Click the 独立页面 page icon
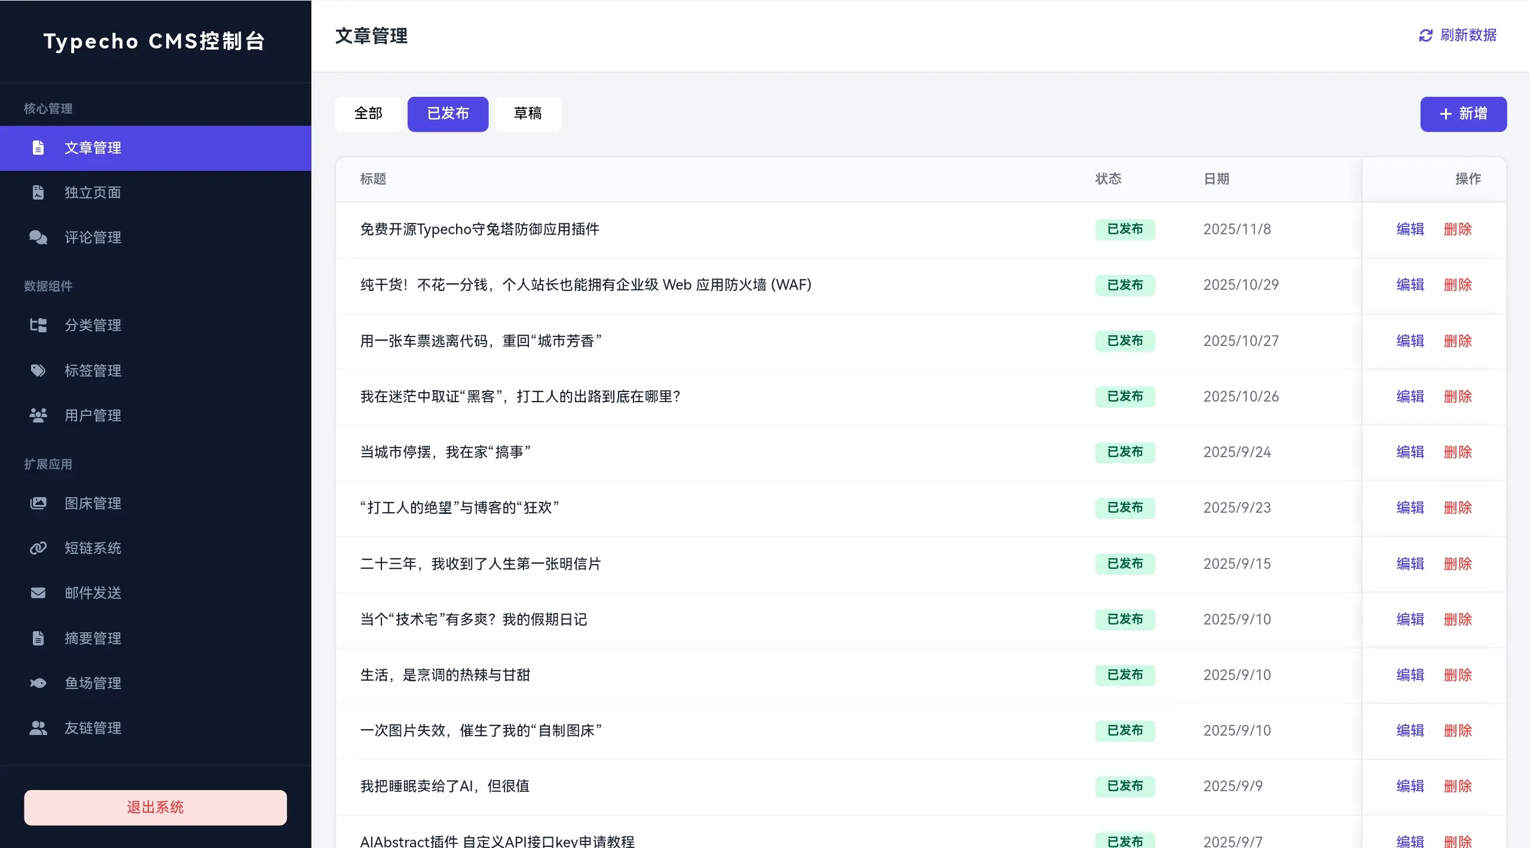This screenshot has width=1530, height=848. point(38,192)
